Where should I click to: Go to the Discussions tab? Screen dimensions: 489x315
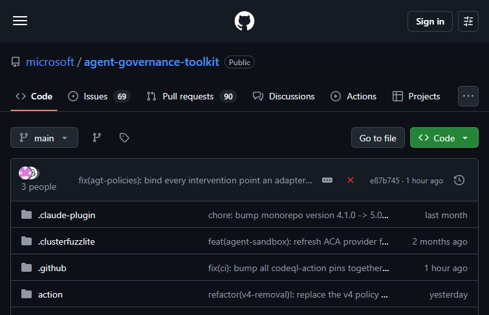(284, 96)
